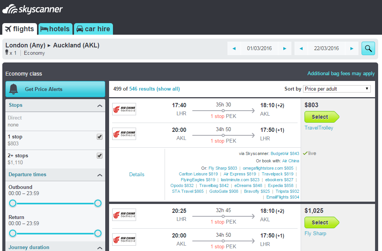Click Tripsta $932 link

(287, 191)
